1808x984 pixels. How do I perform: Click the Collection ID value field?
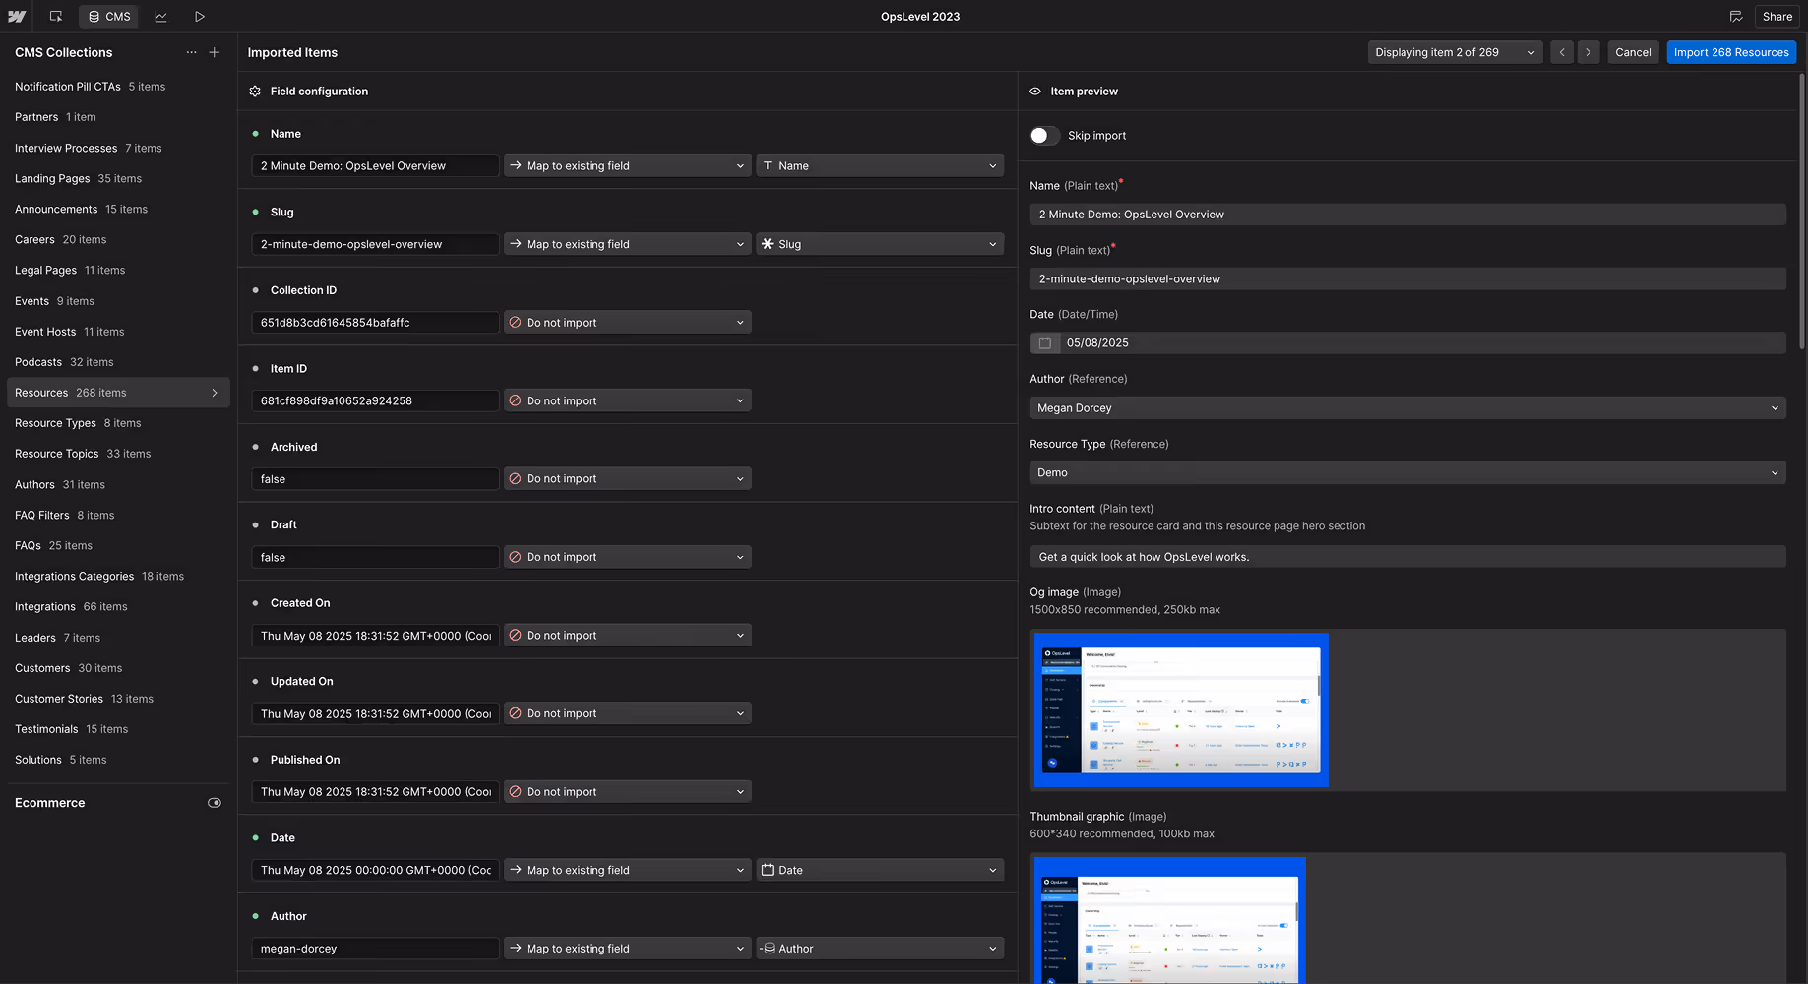pyautogui.click(x=375, y=322)
